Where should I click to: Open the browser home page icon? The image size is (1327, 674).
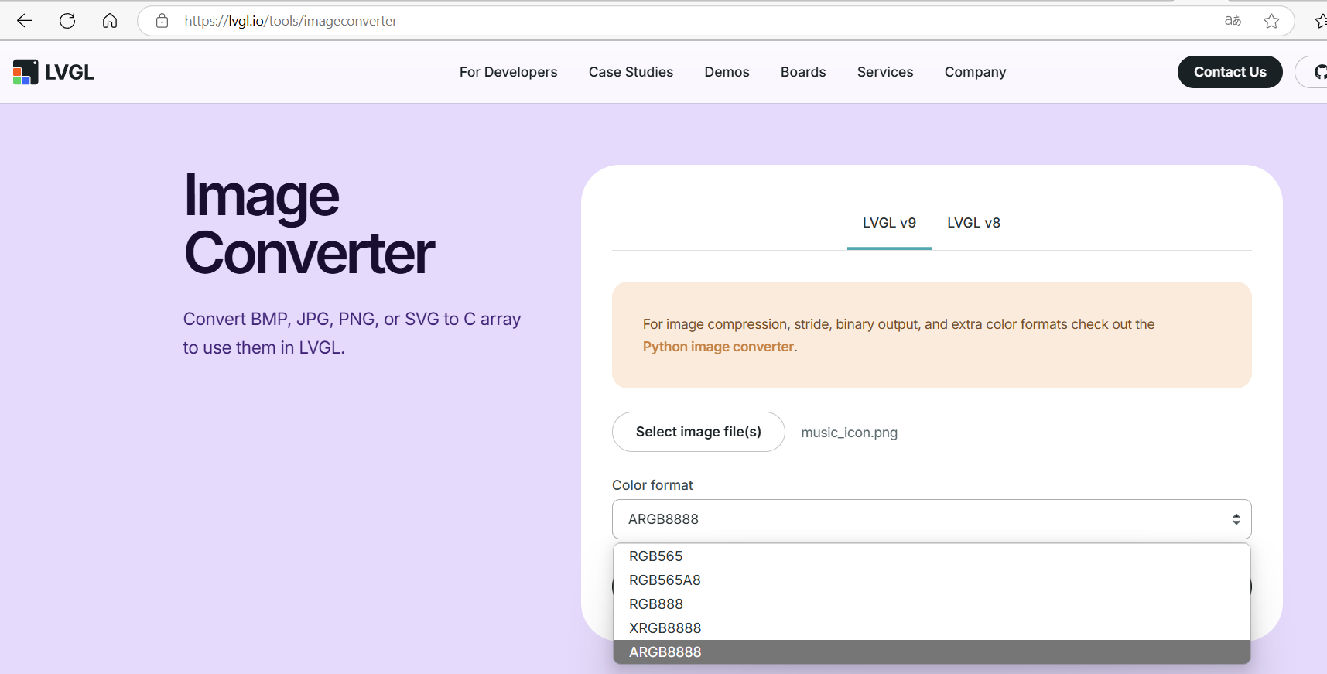tap(110, 21)
